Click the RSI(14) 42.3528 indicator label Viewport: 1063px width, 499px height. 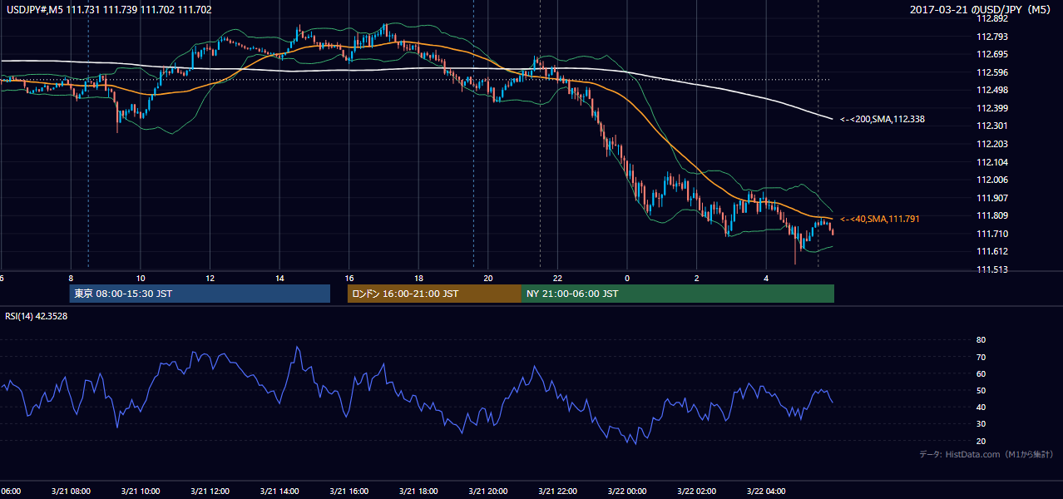point(37,316)
